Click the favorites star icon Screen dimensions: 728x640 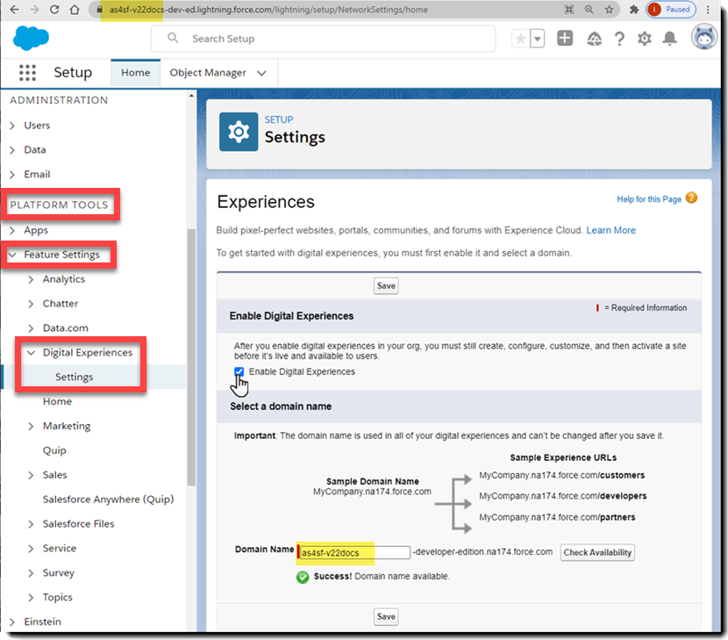[x=521, y=39]
